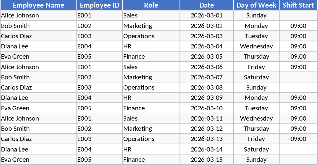Click the empty Shift Start cell for 2026-03-07
Screen dimensions: 318x165
298,77
